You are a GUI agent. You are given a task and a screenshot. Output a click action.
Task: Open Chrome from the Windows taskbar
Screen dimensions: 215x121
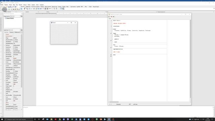click(x=60, y=119)
